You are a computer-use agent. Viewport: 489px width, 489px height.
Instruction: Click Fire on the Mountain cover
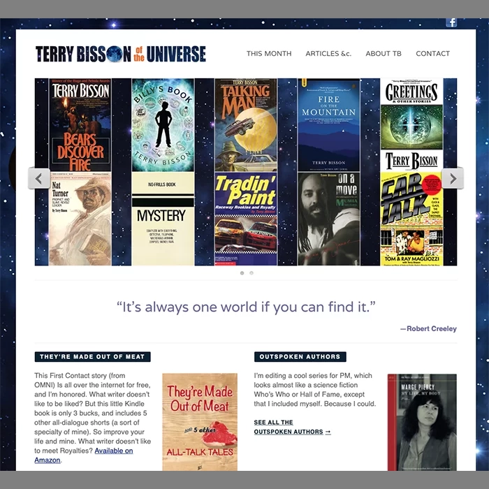328,124
